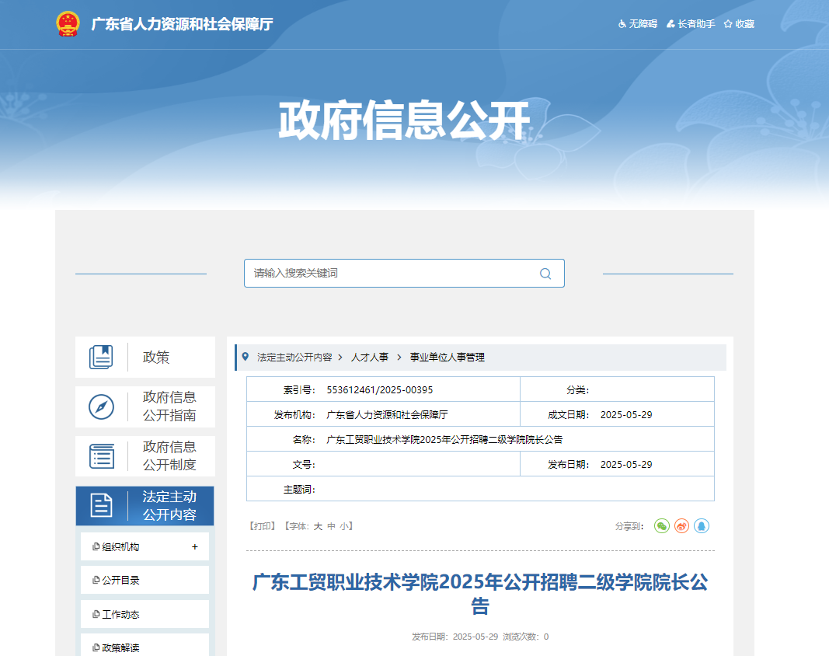Click the breadcrumb location pin icon

(246, 357)
